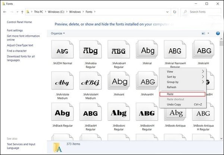Click the change view icon button
This screenshot has height=155, width=224.
(203, 33)
